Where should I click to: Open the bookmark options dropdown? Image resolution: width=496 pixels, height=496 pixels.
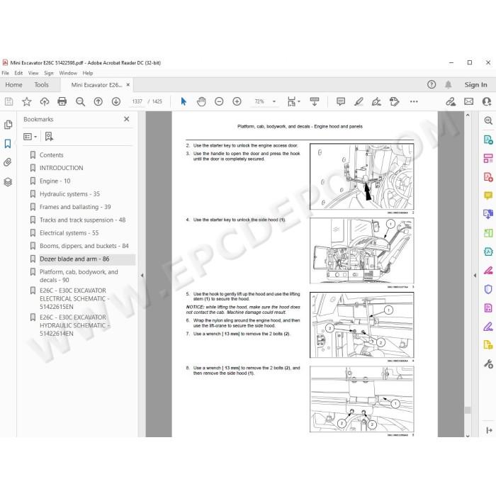(x=30, y=137)
